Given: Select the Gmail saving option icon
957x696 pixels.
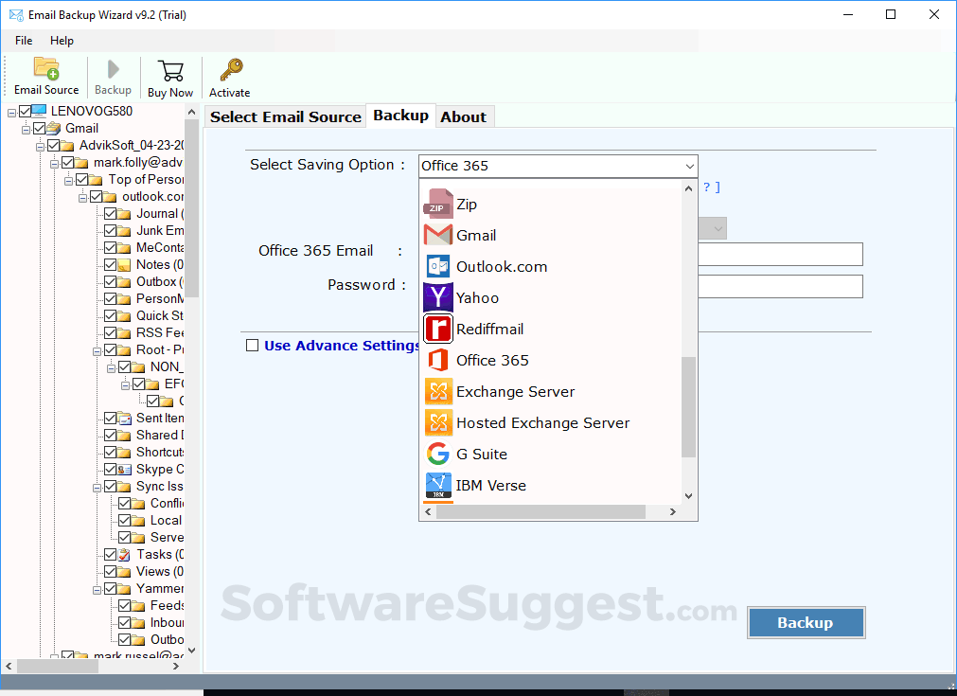Looking at the screenshot, I should pyautogui.click(x=437, y=235).
